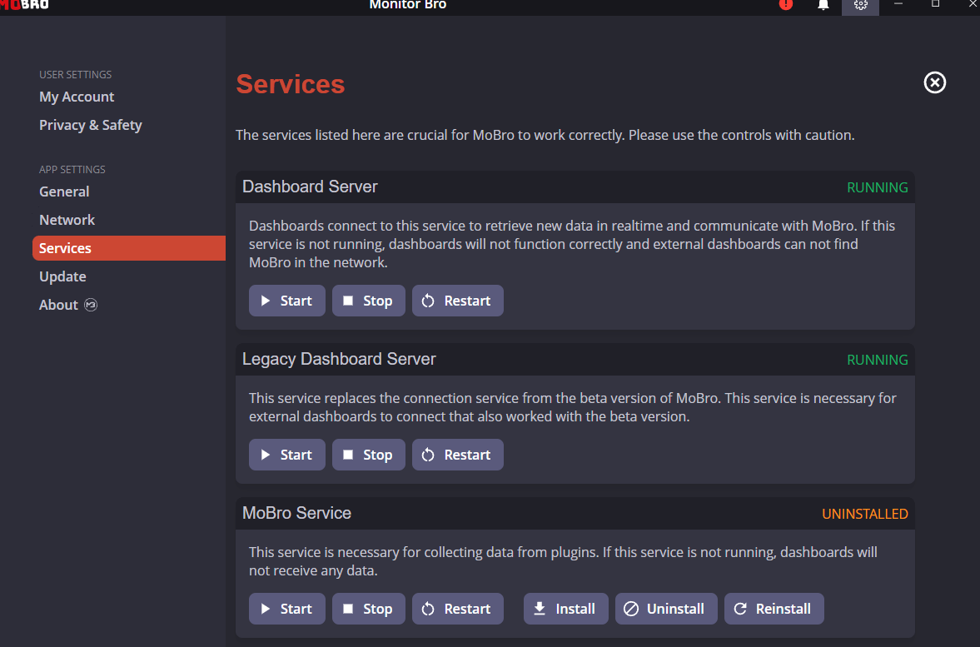Restart the MoBro Service
This screenshot has height=647, width=980.
[x=457, y=609]
